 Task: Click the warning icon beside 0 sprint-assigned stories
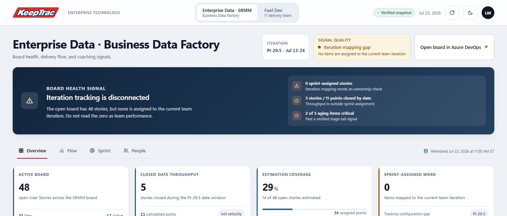tap(296, 86)
